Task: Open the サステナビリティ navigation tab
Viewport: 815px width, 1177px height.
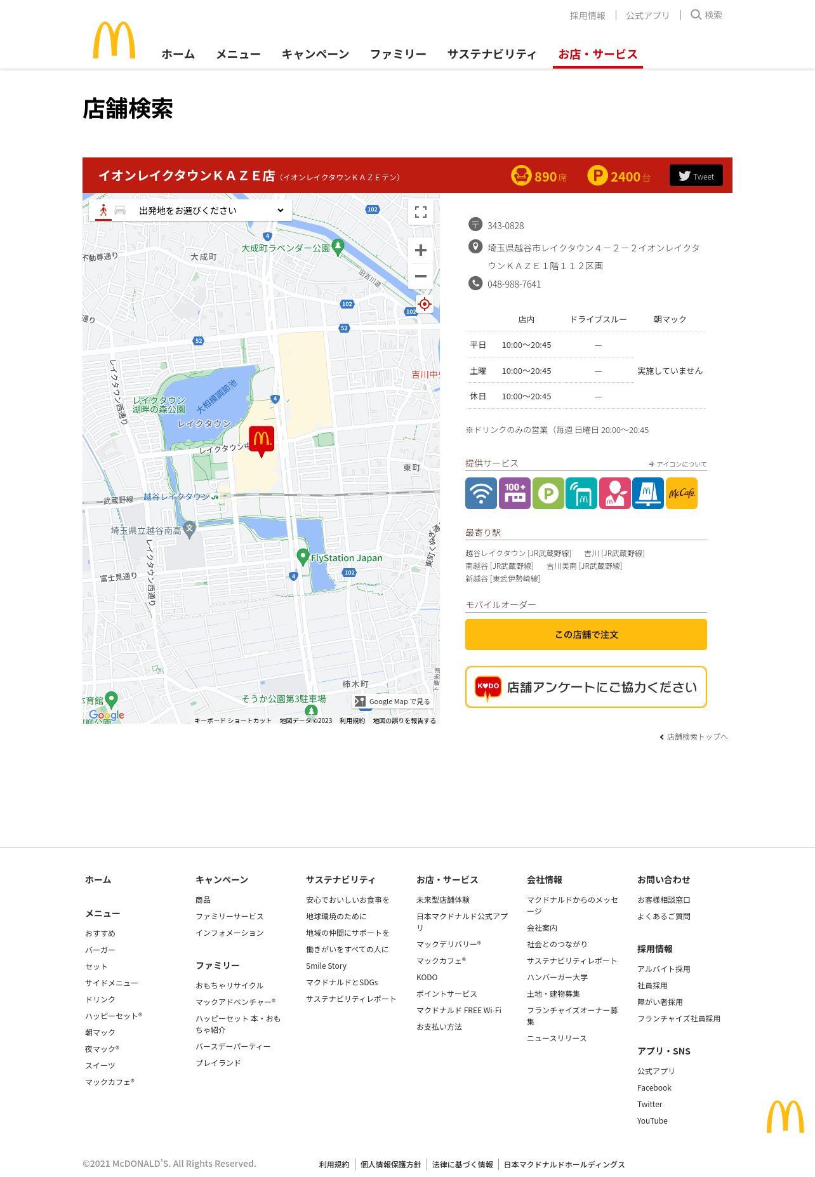Action: (x=492, y=54)
